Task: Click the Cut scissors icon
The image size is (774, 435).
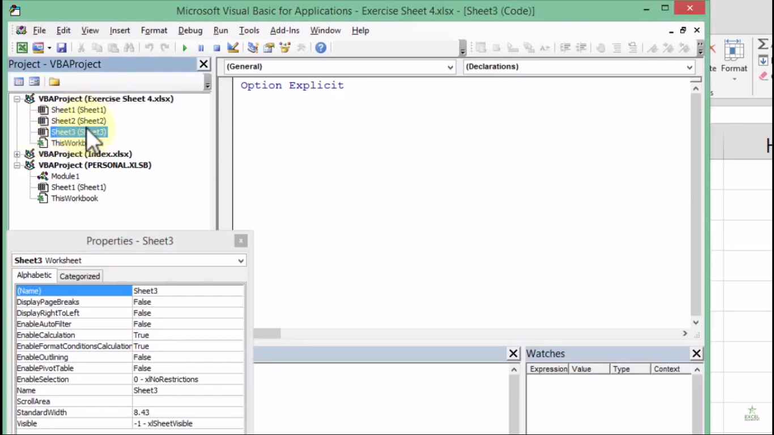Action: (81, 48)
